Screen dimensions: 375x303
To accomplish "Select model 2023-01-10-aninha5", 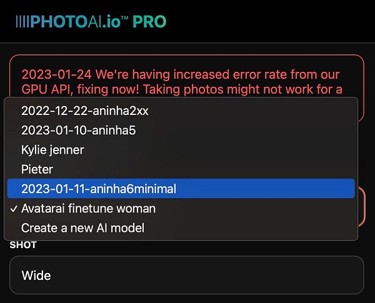I will click(181, 131).
